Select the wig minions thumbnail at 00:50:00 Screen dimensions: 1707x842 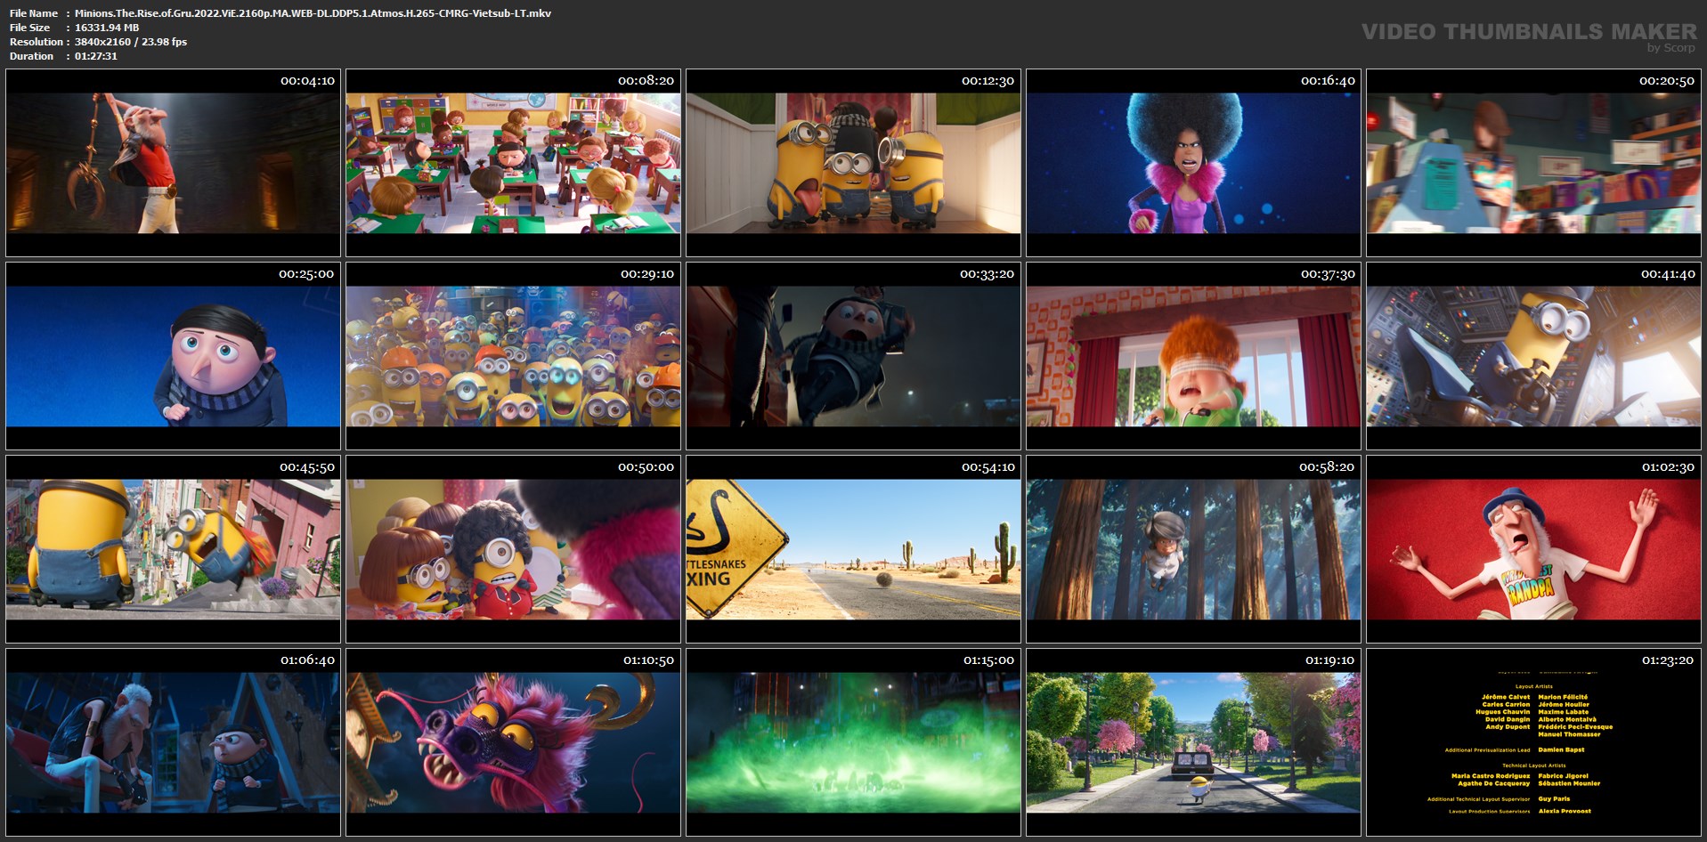click(513, 549)
